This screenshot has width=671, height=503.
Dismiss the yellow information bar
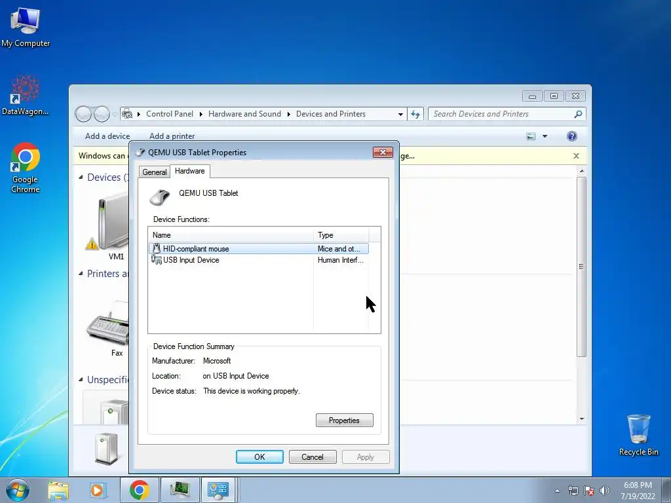tap(576, 156)
